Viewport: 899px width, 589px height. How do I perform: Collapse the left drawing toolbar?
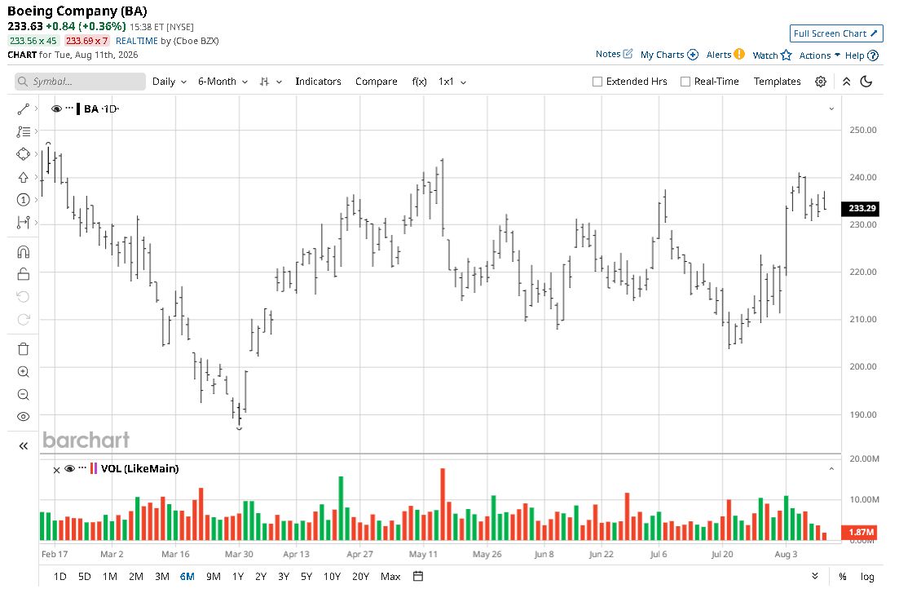[23, 445]
